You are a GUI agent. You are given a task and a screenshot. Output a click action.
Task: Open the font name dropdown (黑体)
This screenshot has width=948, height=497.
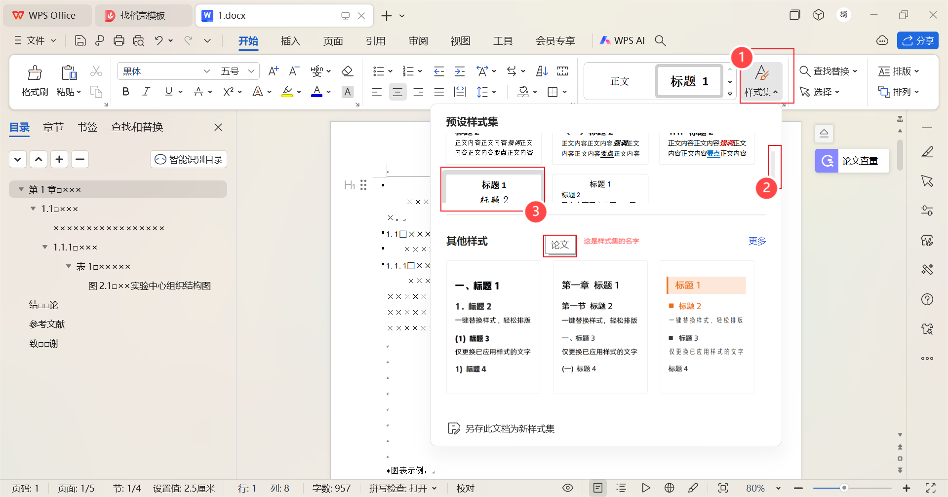pyautogui.click(x=207, y=71)
